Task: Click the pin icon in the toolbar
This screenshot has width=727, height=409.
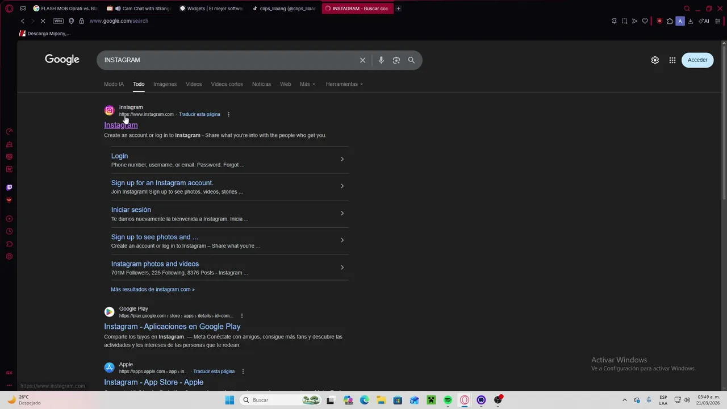Action: pyautogui.click(x=614, y=21)
